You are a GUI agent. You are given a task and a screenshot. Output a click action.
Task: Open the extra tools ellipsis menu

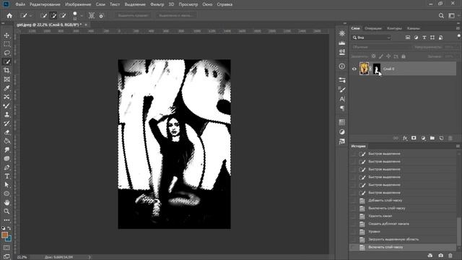click(x=6, y=220)
